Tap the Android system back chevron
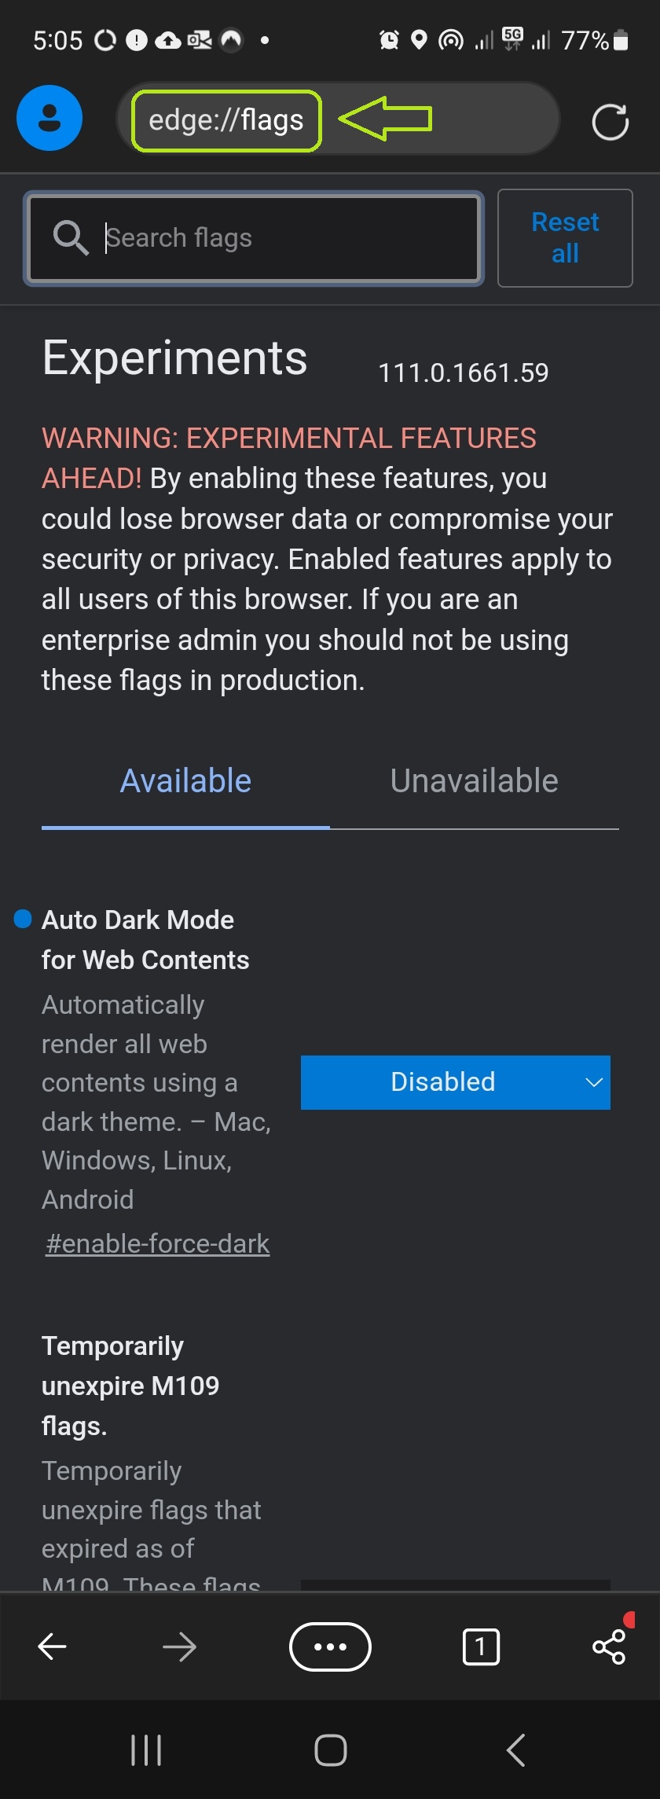This screenshot has height=1799, width=660. coord(515,1750)
